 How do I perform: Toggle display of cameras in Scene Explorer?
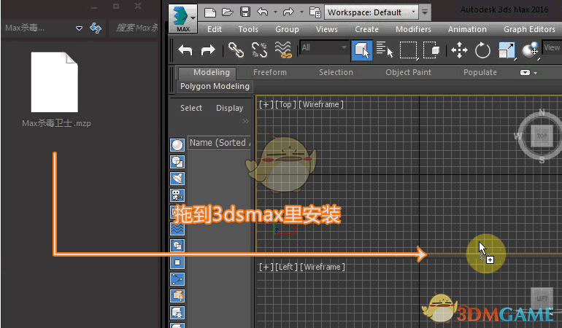[x=177, y=195]
